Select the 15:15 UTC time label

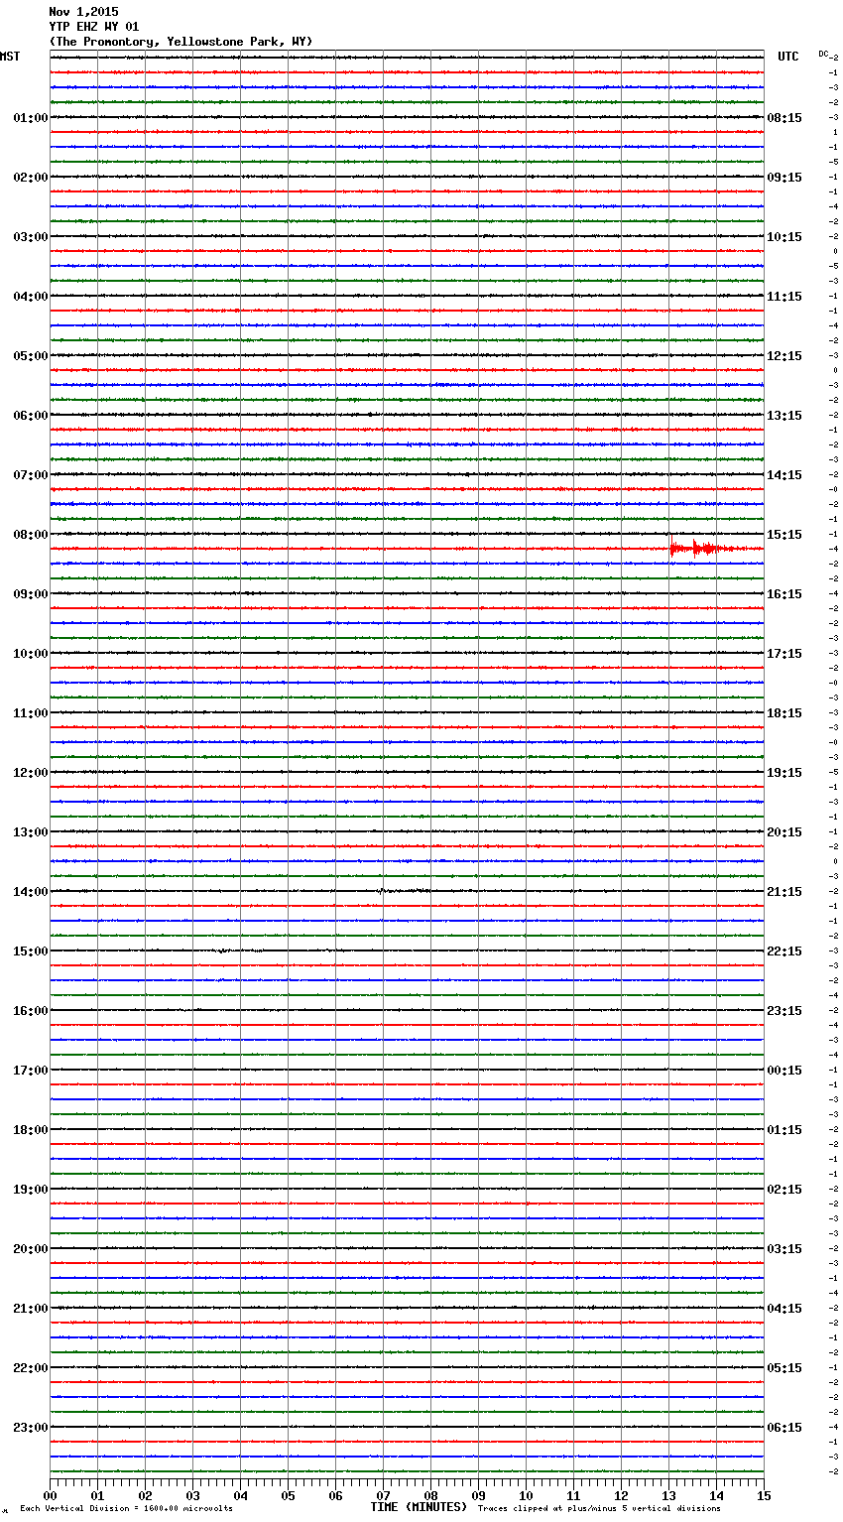tap(784, 535)
